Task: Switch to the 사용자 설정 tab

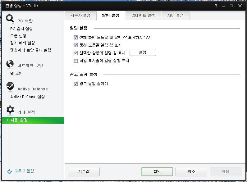Action: coord(80,16)
